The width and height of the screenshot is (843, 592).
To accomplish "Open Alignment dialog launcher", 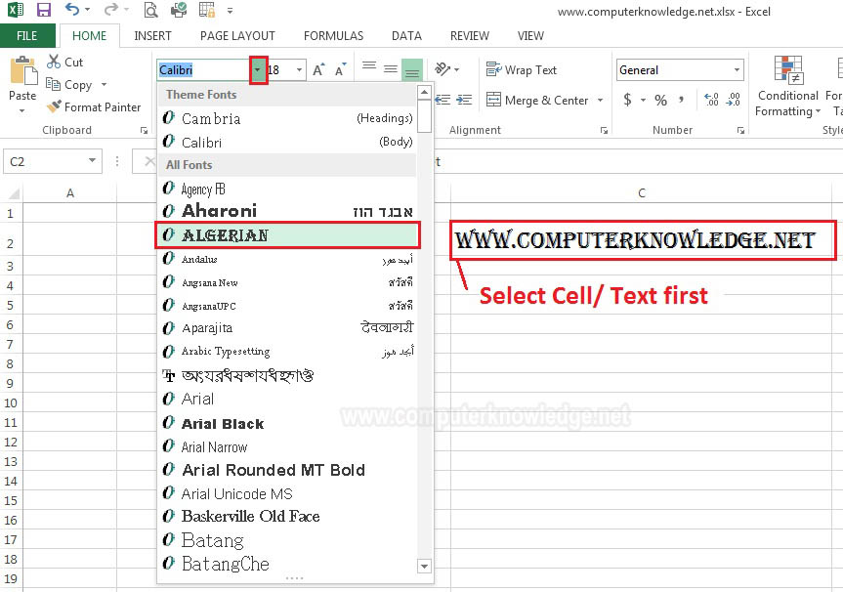I will (604, 130).
